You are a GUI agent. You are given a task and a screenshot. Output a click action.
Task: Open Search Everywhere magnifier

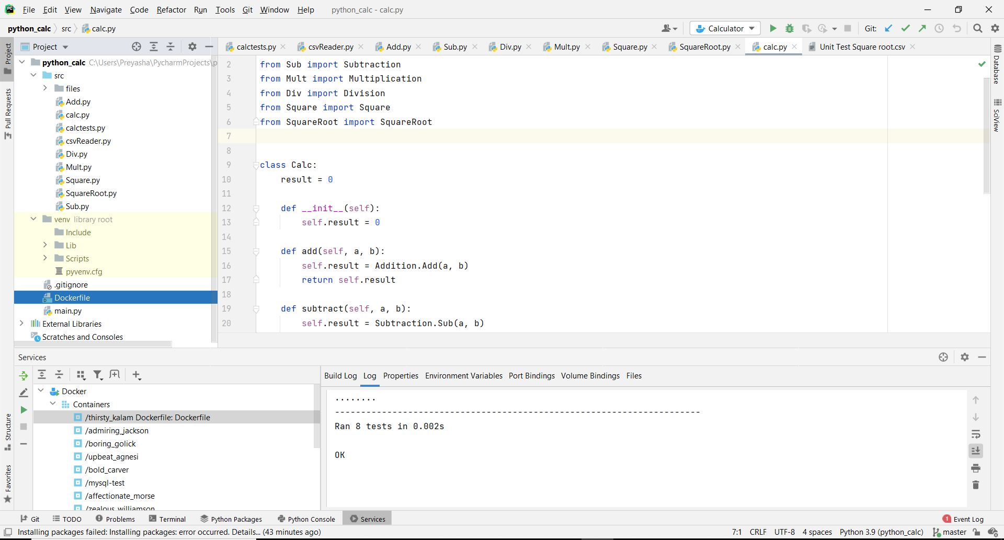[977, 28]
